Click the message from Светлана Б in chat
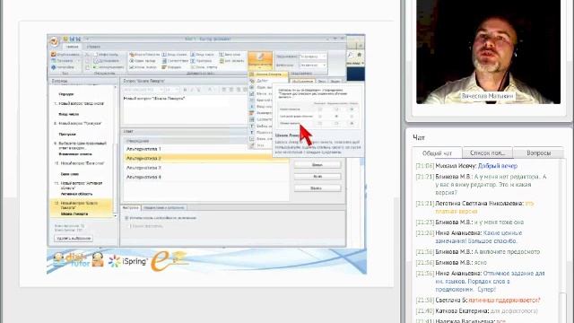 click(478, 301)
